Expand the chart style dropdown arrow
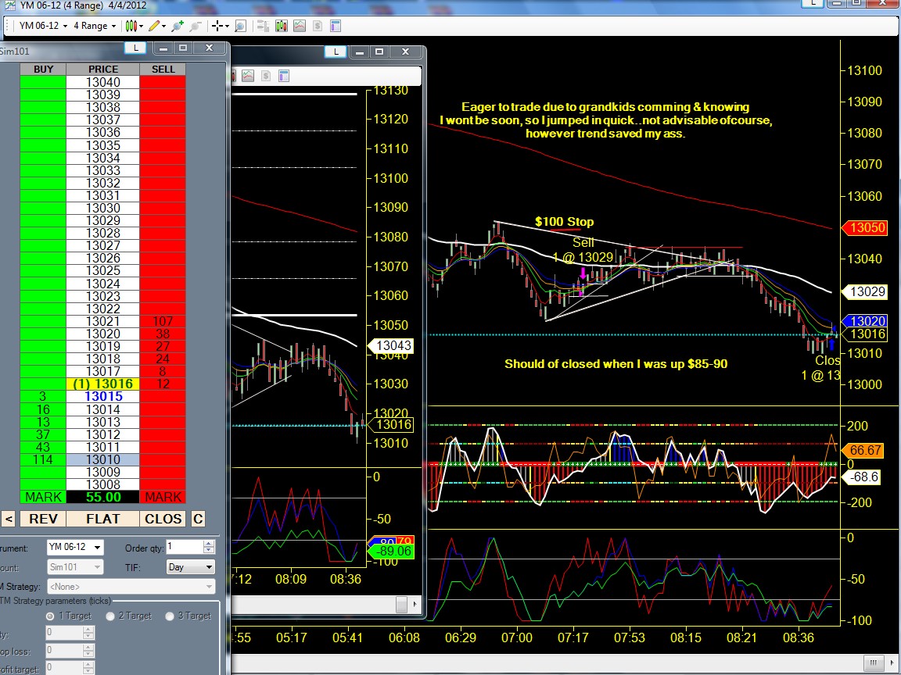The height and width of the screenshot is (675, 901). coord(141,26)
